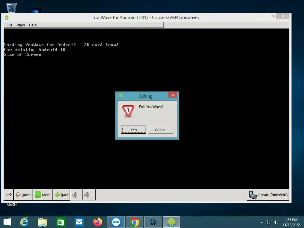Open the File menu
304x228 pixels.
[x=9, y=25]
